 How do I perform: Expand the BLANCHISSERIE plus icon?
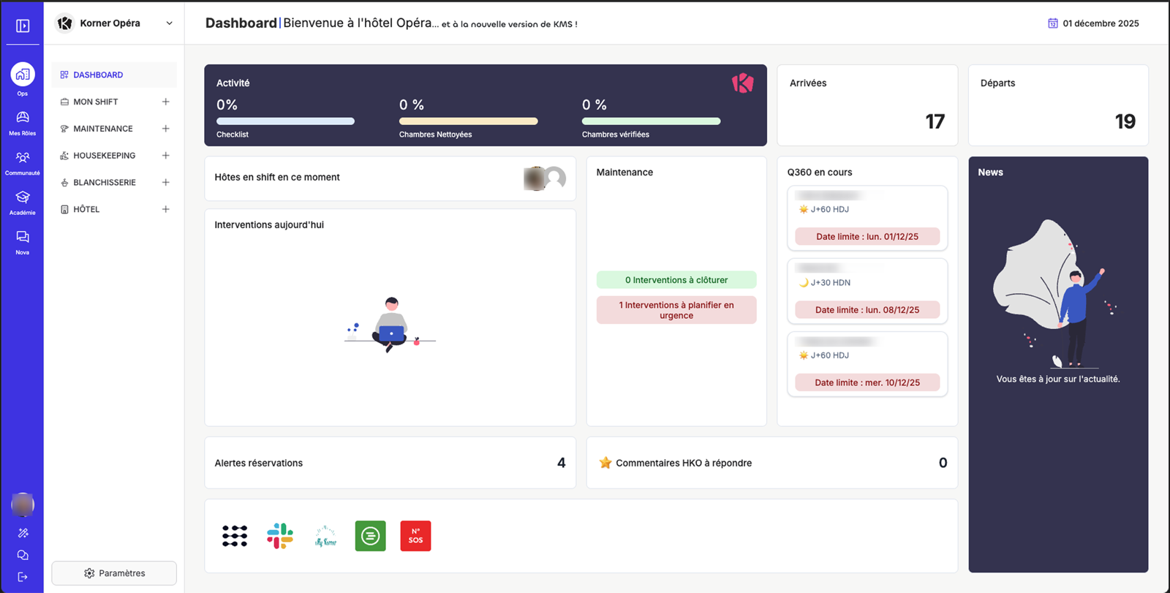coord(166,182)
